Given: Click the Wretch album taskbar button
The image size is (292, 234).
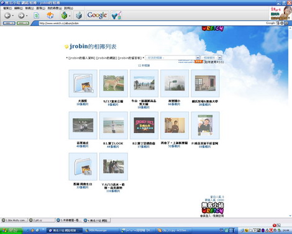Looking at the screenshot, I should (65, 230).
